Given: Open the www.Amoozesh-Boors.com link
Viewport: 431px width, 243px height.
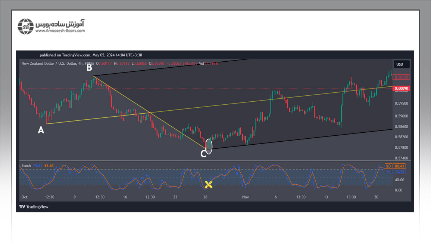Looking at the screenshot, I should (60, 31).
